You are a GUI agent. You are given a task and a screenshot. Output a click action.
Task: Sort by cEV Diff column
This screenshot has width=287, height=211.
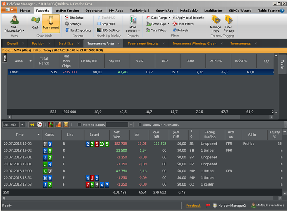click(x=156, y=135)
